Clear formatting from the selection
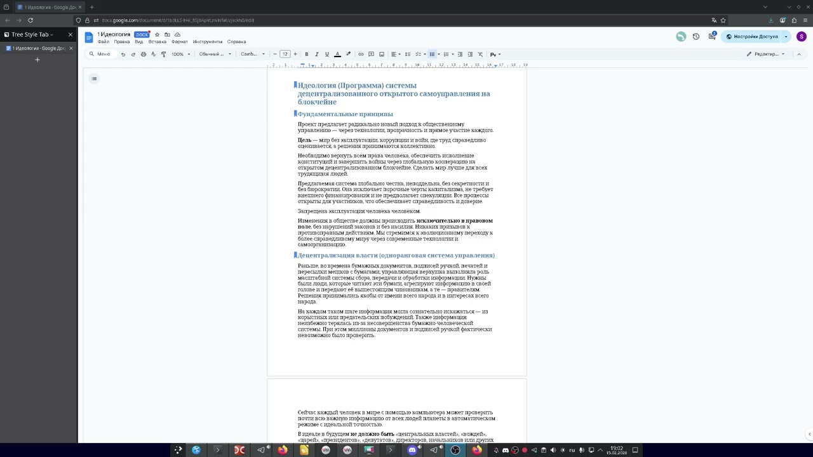813x457 pixels. pyautogui.click(x=480, y=54)
